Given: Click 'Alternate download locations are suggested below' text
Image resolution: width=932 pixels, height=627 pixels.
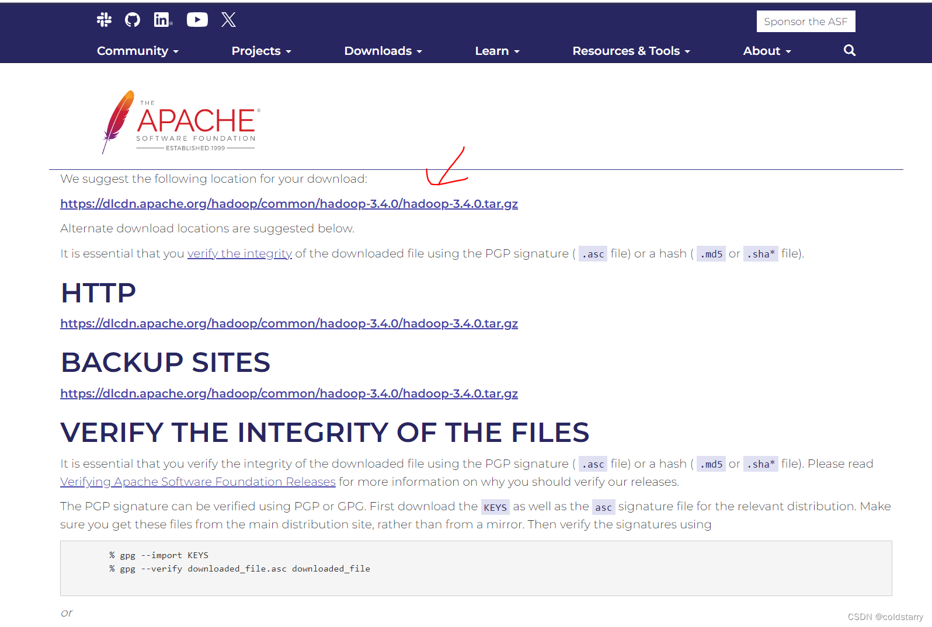Looking at the screenshot, I should [x=207, y=228].
